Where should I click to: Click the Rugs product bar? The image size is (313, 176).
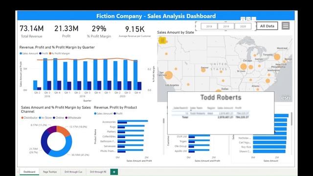tap(131, 126)
